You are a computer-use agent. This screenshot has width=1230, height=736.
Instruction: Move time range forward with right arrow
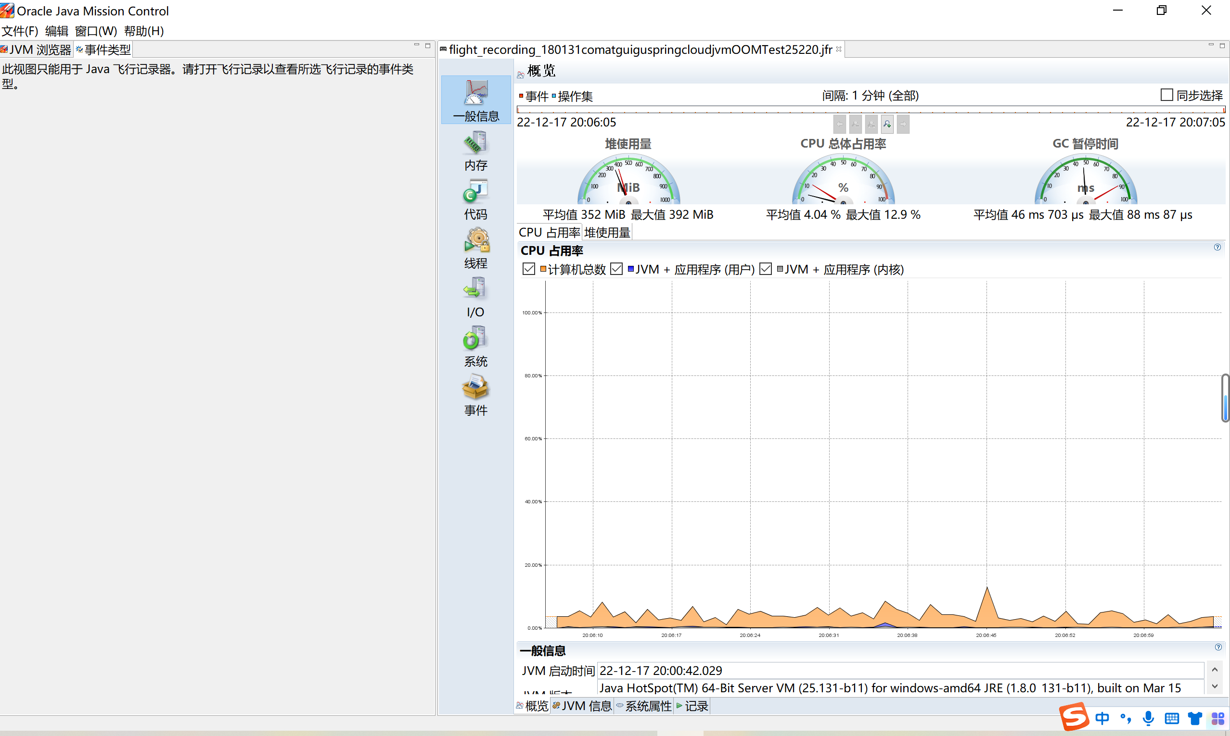tap(903, 124)
